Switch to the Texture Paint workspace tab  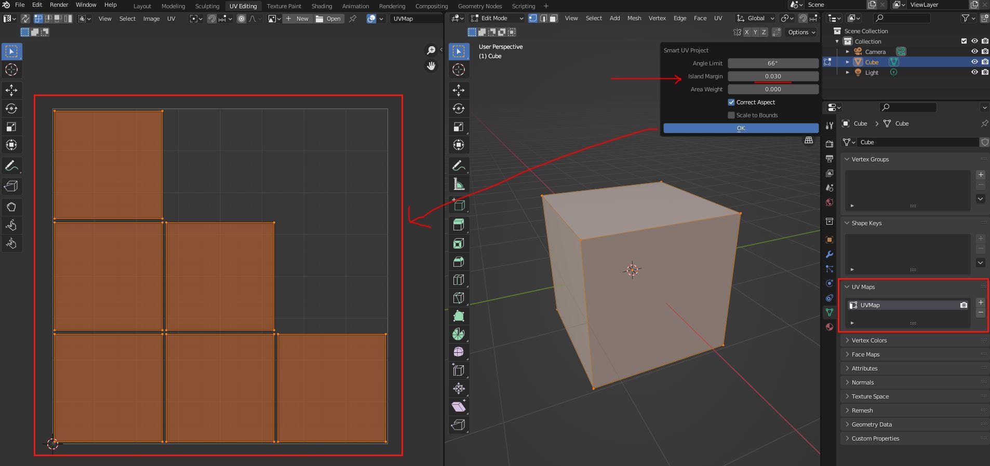[284, 6]
